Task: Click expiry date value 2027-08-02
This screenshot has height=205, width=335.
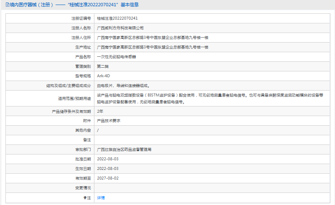Action: click(x=108, y=178)
